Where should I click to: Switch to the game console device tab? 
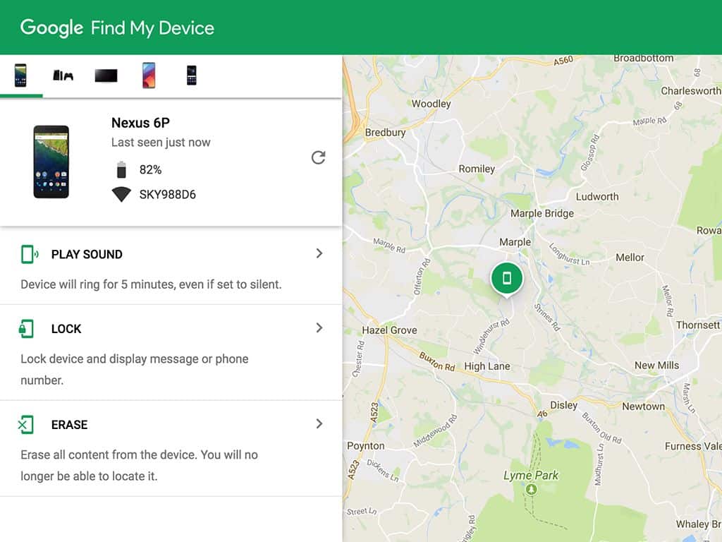pos(63,76)
